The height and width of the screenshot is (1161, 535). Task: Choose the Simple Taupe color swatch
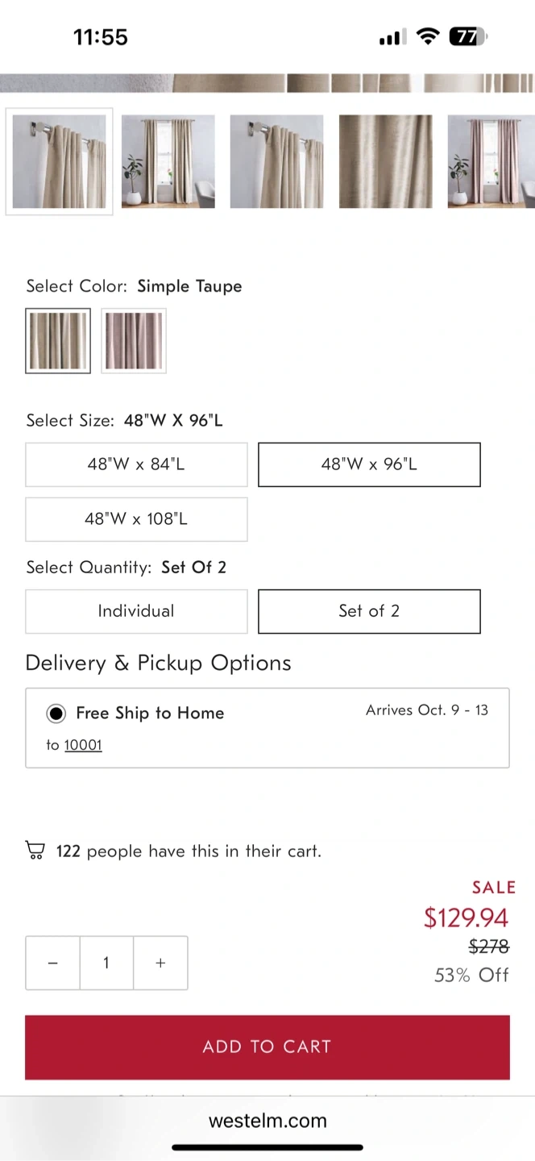coord(58,341)
